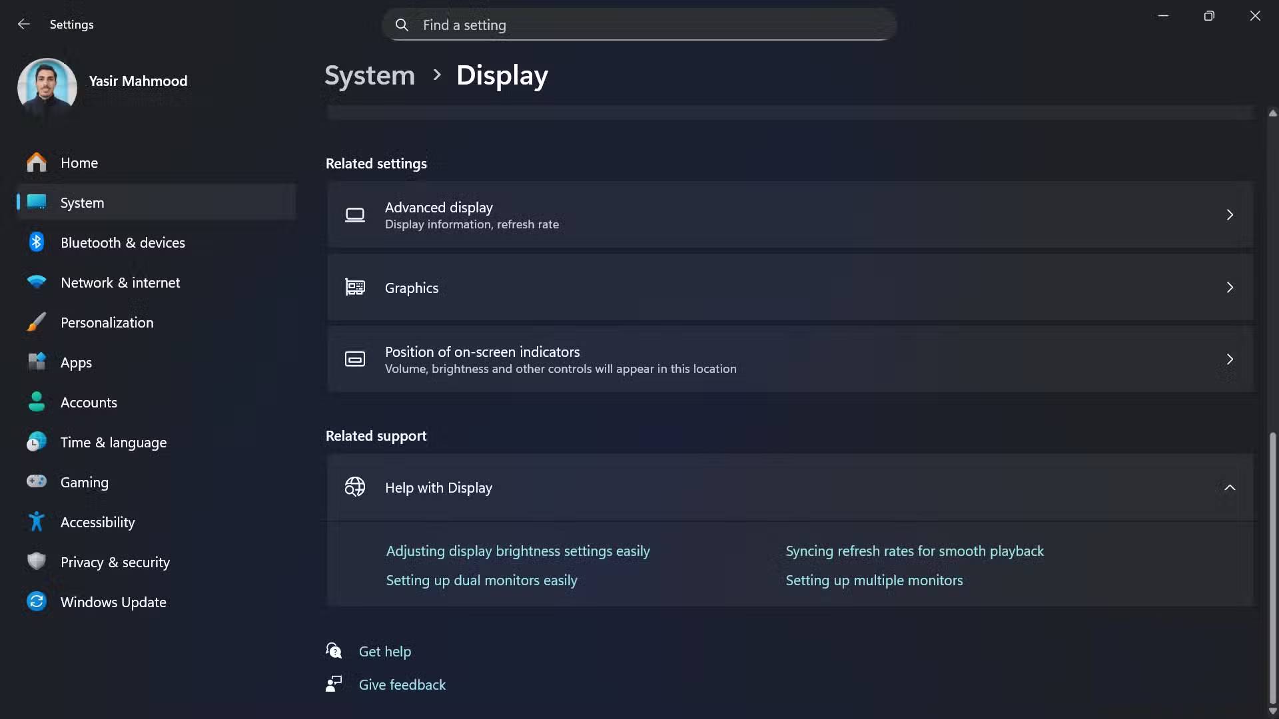
Task: Click the vertical scrollbar thumb
Action: tap(1272, 566)
